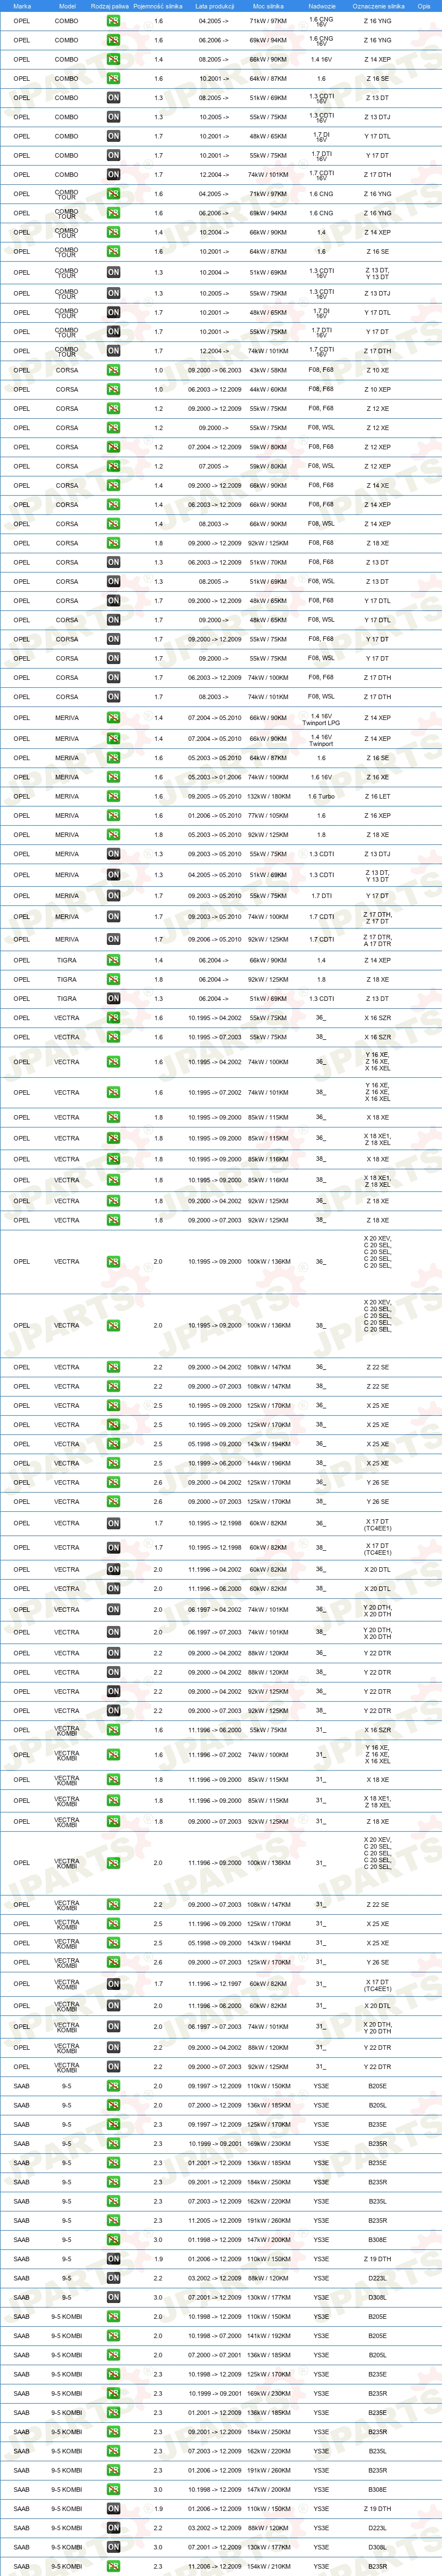Click the Pojemność silnika column header
This screenshot has height=2576, width=442.
click(x=158, y=6)
